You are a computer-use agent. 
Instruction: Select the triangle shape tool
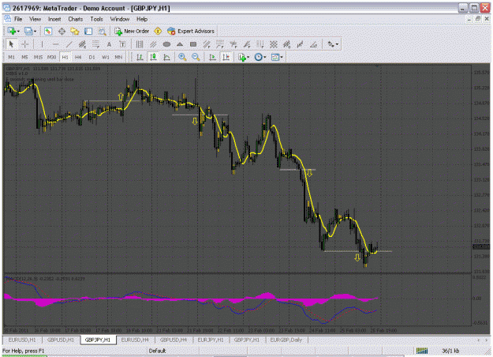[180, 44]
